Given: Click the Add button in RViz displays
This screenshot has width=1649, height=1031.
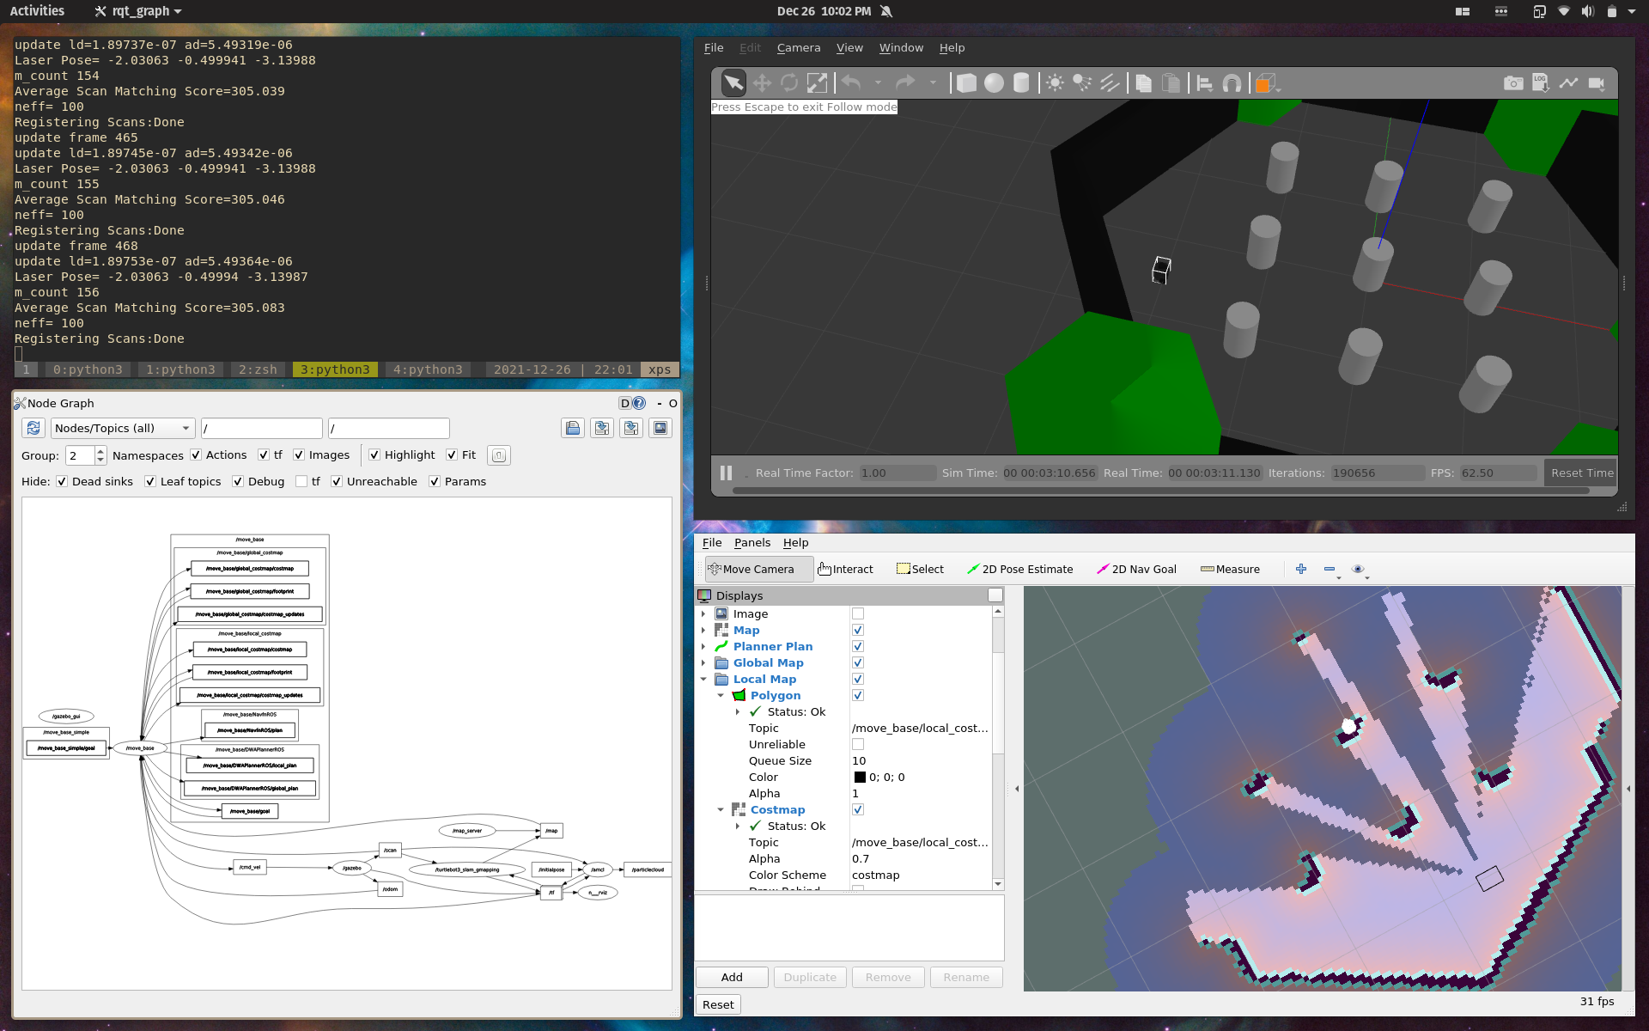Looking at the screenshot, I should 733,976.
